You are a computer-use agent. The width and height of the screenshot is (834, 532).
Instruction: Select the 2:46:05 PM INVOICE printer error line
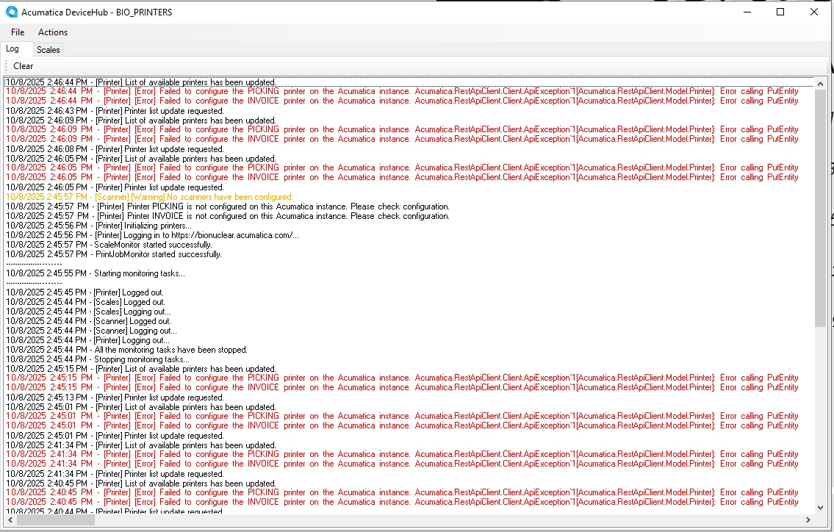(402, 178)
